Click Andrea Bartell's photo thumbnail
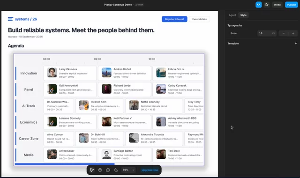Screen dimensions: 300x178 [x=106, y=73]
